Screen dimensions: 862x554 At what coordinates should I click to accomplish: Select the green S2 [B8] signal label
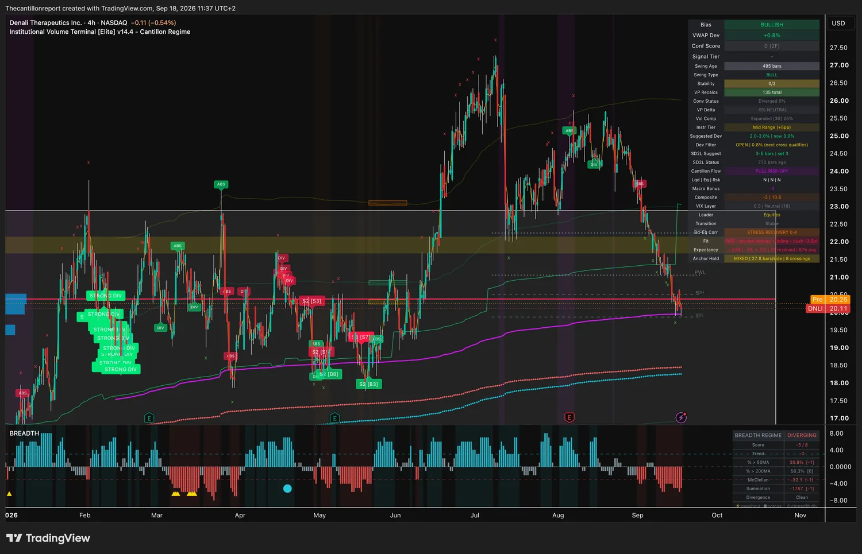coord(329,374)
